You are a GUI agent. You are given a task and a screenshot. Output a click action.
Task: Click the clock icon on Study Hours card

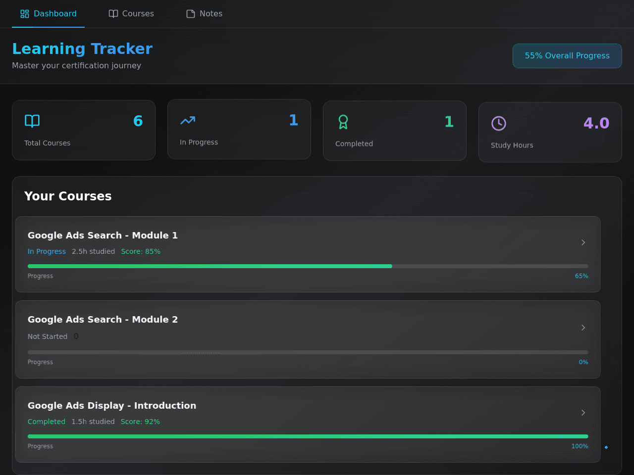click(499, 123)
